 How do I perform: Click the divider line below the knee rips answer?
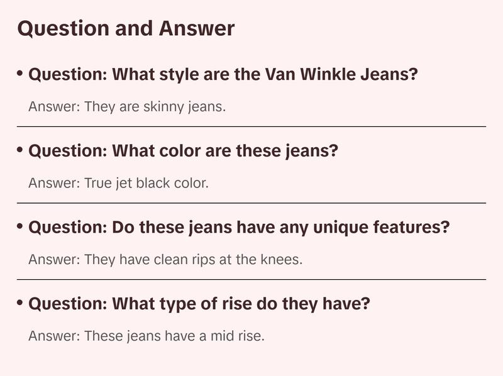[251, 279]
